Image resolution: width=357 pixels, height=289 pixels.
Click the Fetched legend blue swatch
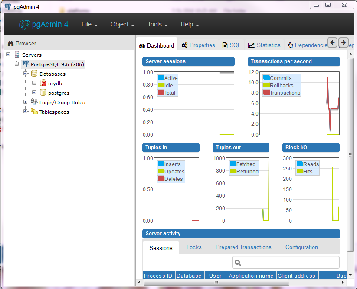(233, 164)
